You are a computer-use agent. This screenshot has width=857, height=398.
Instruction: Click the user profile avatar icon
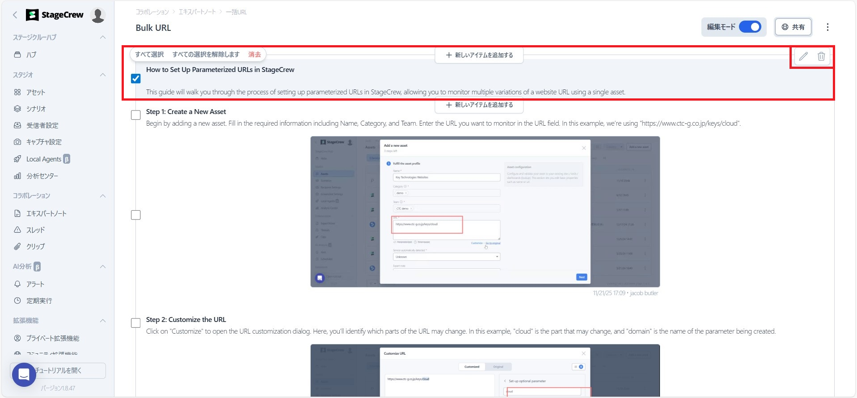point(97,15)
